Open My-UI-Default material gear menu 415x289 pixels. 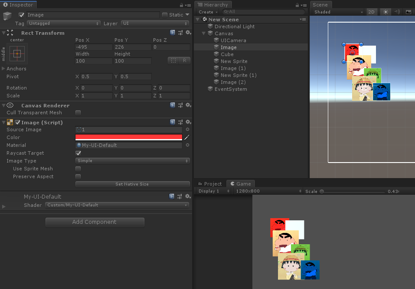188,196
